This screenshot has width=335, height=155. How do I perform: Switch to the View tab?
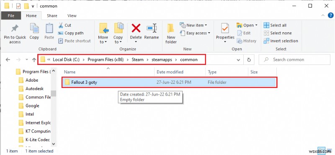[72, 15]
